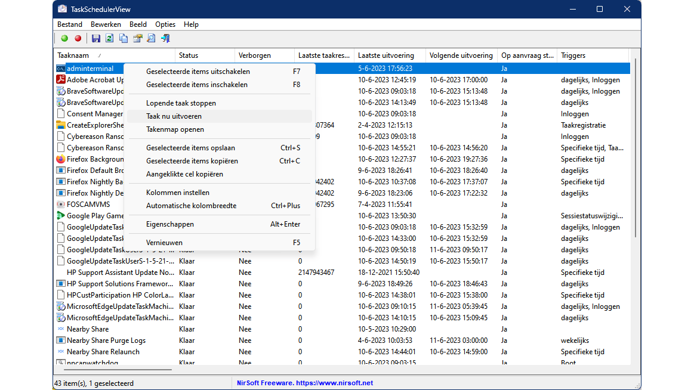Open the Beeld menu
The height and width of the screenshot is (390, 694).
point(138,24)
